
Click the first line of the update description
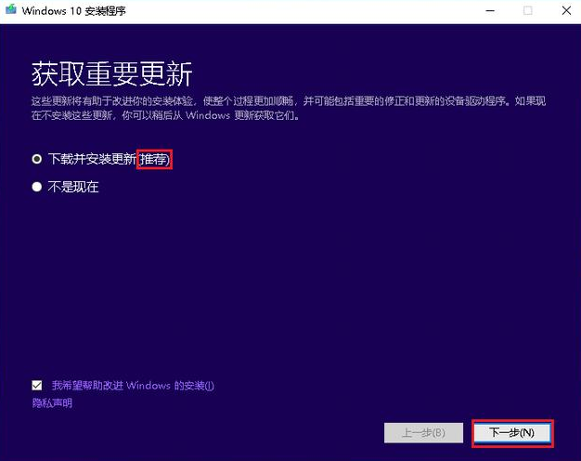point(290,101)
